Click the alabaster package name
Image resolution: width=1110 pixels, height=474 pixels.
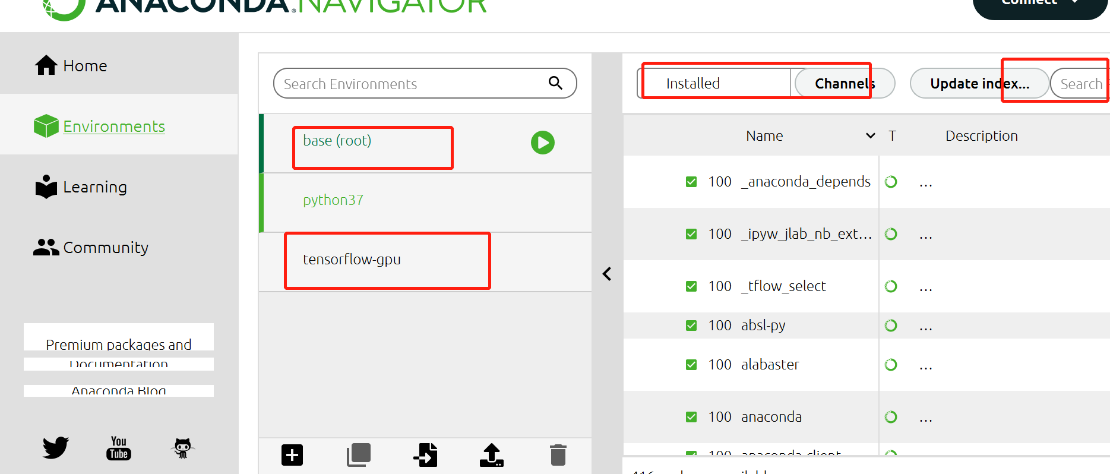(x=770, y=365)
